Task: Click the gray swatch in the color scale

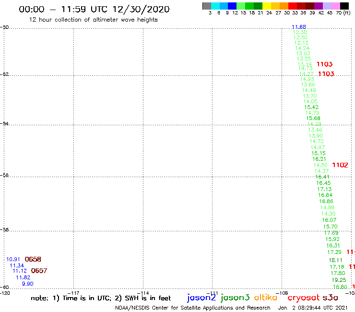Action: [207, 6]
